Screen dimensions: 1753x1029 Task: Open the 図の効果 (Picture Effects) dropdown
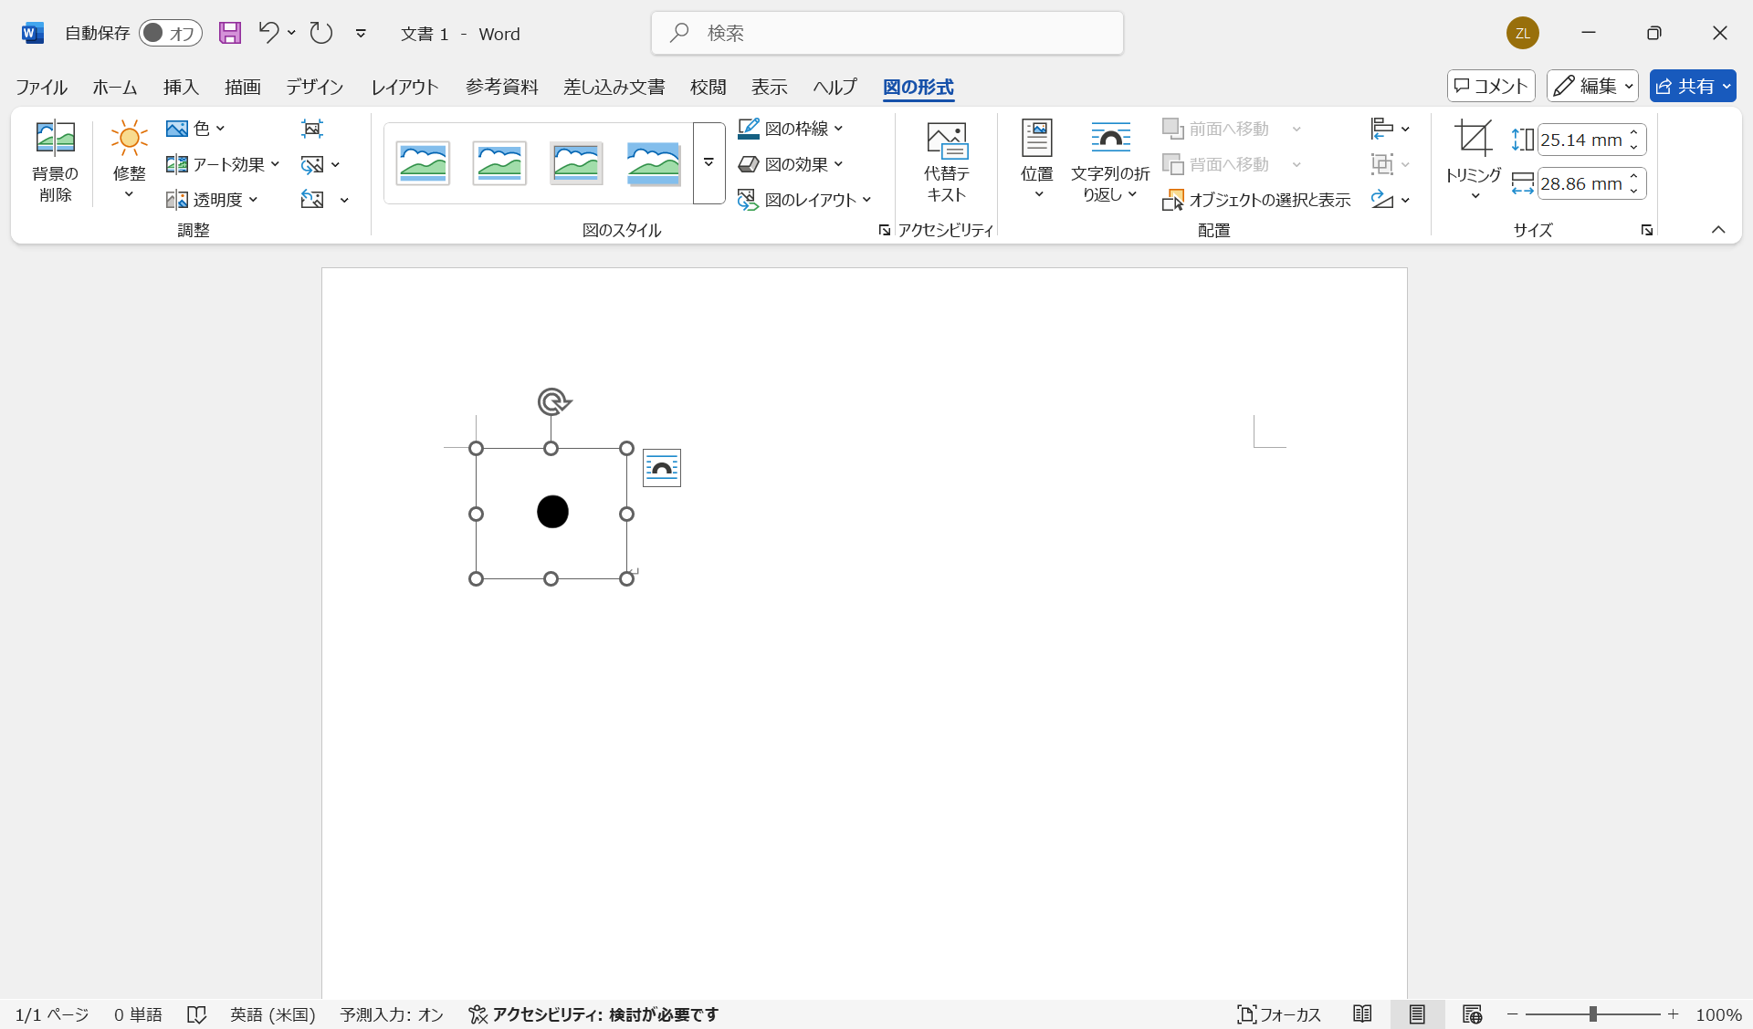point(792,164)
